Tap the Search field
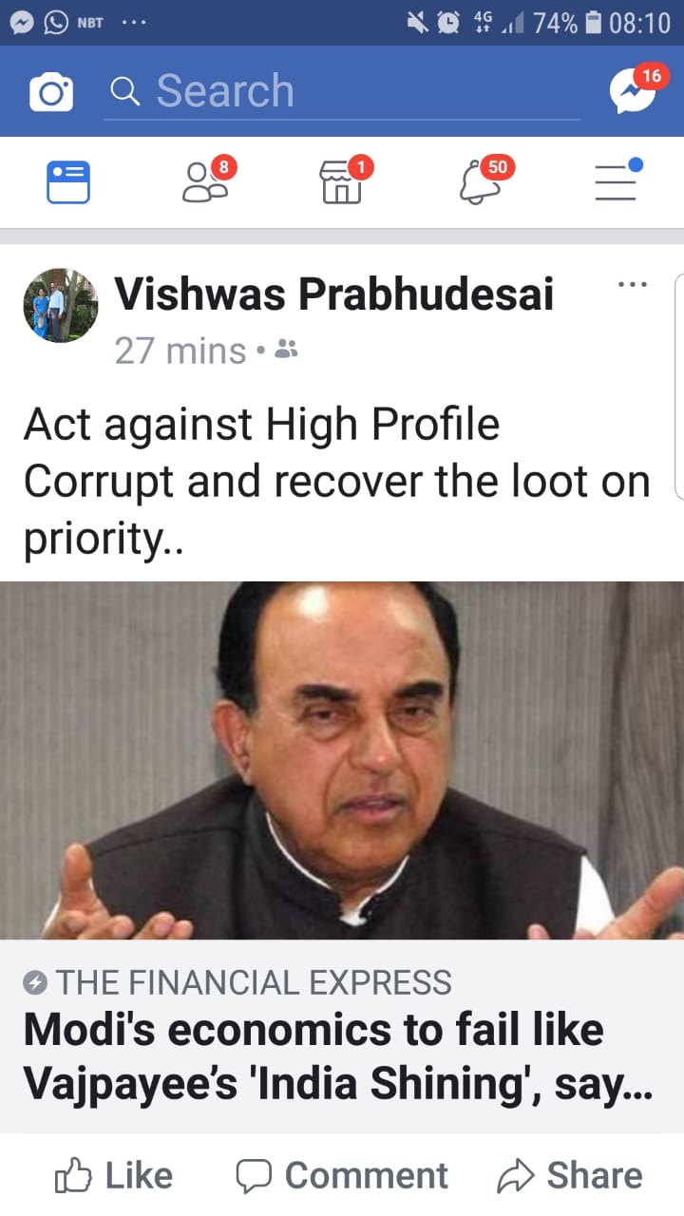This screenshot has height=1216, width=684. click(x=342, y=92)
